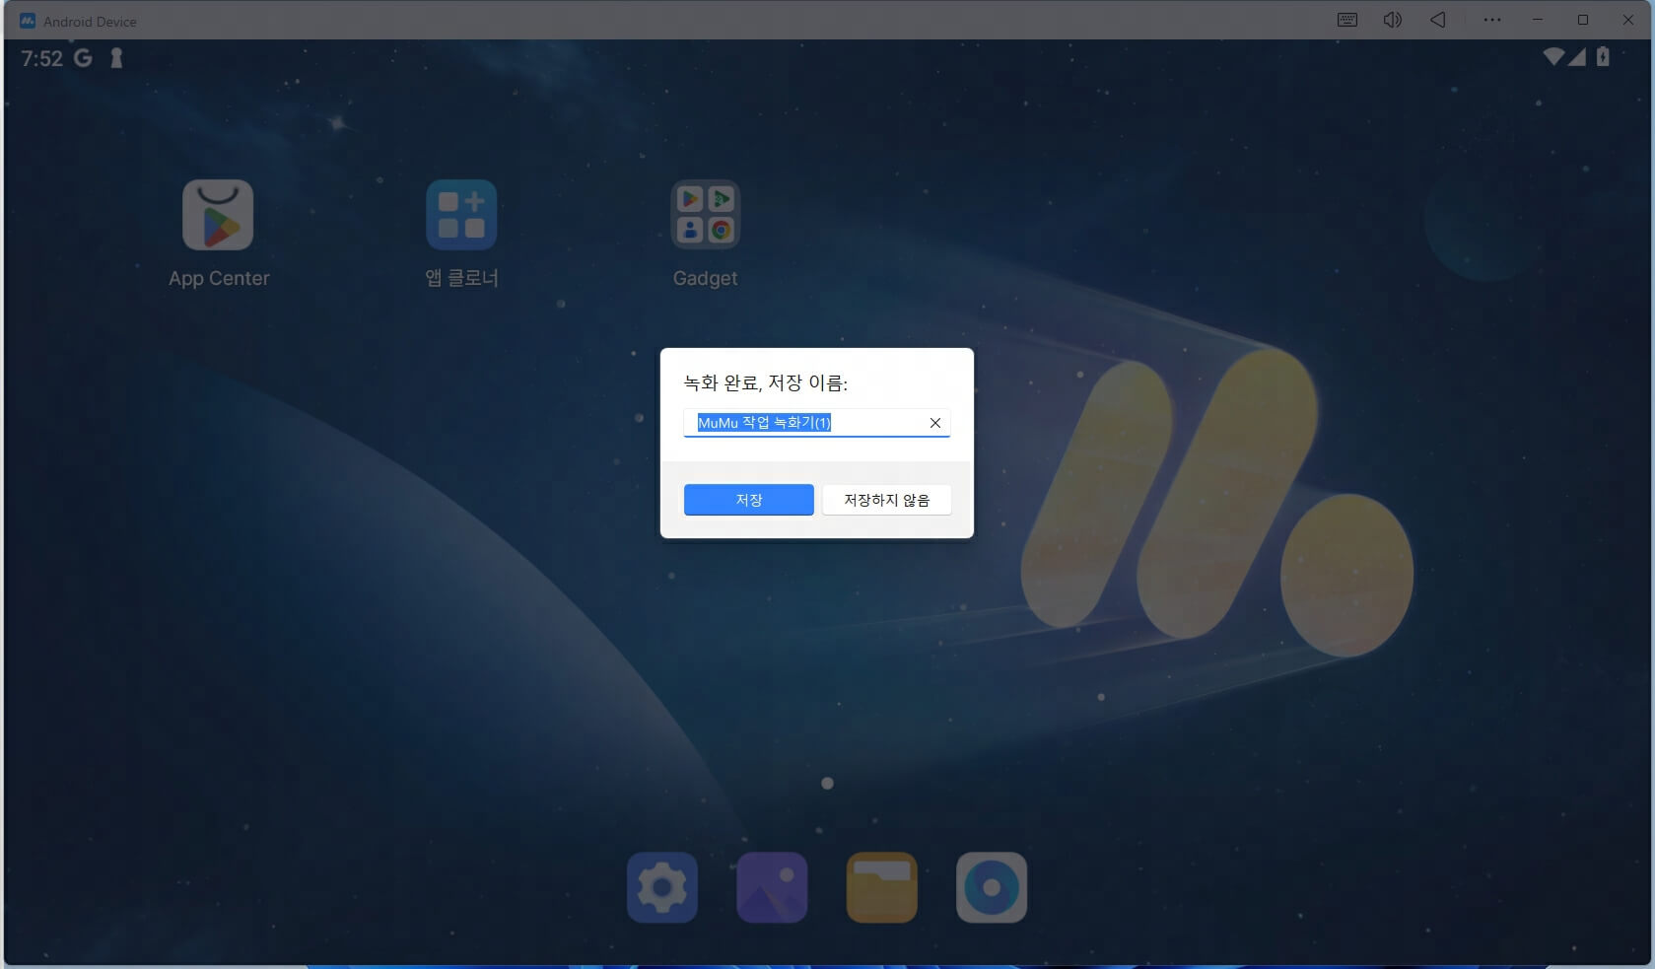Click the Google G status icon

tap(83, 58)
